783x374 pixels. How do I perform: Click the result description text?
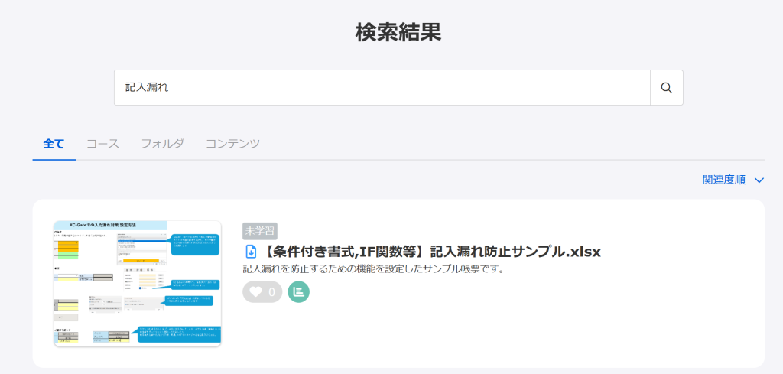point(373,269)
